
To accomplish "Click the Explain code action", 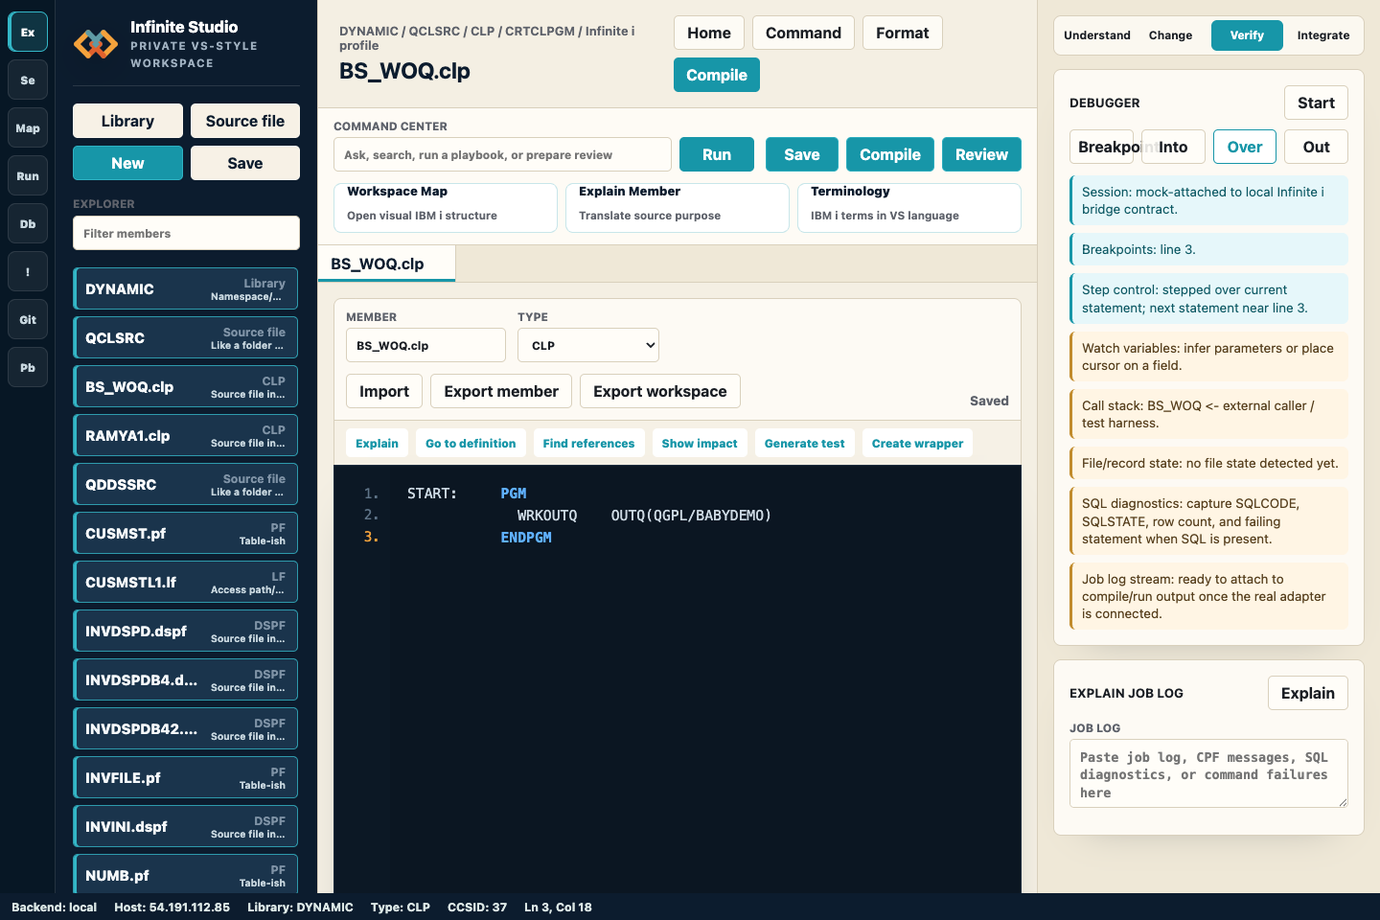I will tap(377, 443).
